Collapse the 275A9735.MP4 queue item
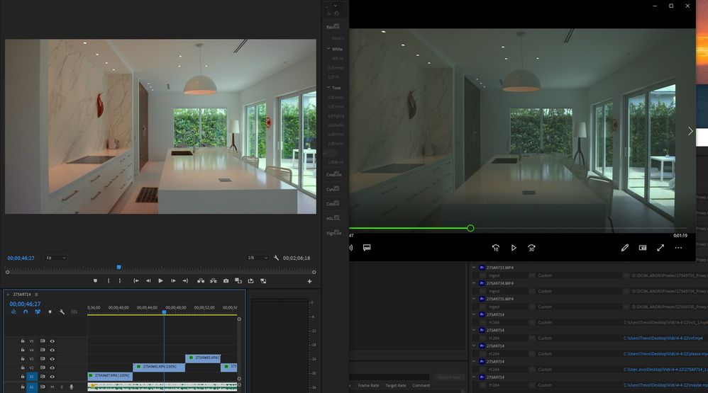Screen dimensions: 708x393 (x=474, y=299)
